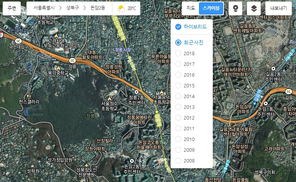Select the 서울특별시 breadcrumb

[x=44, y=8]
